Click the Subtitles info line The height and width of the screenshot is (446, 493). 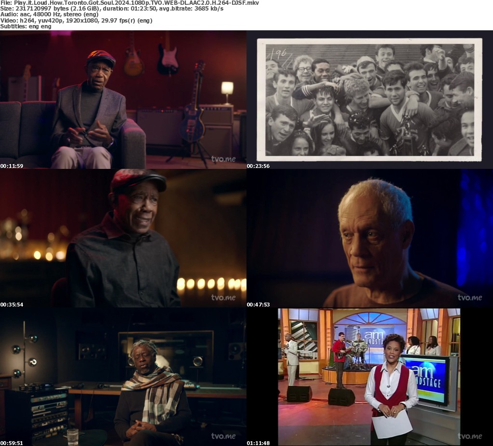pos(26,26)
